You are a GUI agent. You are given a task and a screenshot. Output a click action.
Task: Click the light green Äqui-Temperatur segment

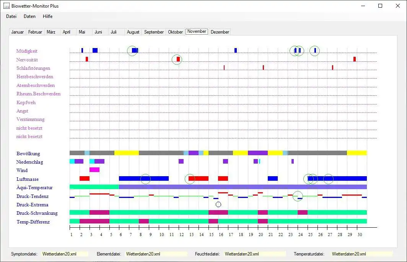point(94,187)
